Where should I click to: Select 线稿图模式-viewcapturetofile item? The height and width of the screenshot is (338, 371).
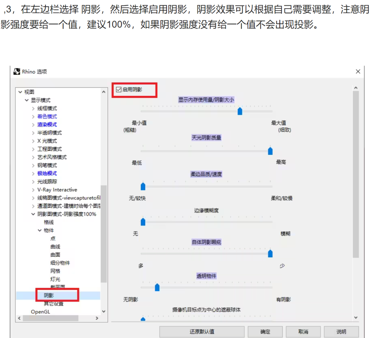click(x=69, y=198)
